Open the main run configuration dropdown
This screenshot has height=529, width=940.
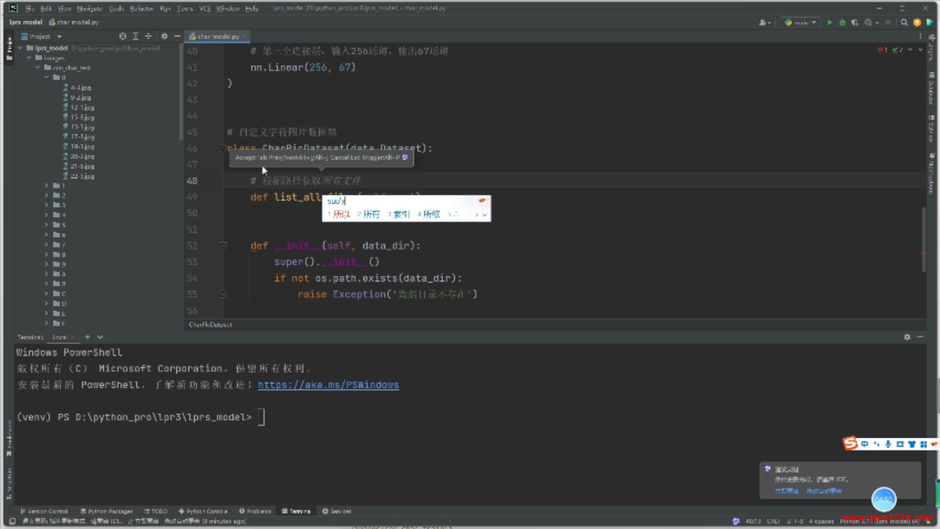tap(801, 23)
